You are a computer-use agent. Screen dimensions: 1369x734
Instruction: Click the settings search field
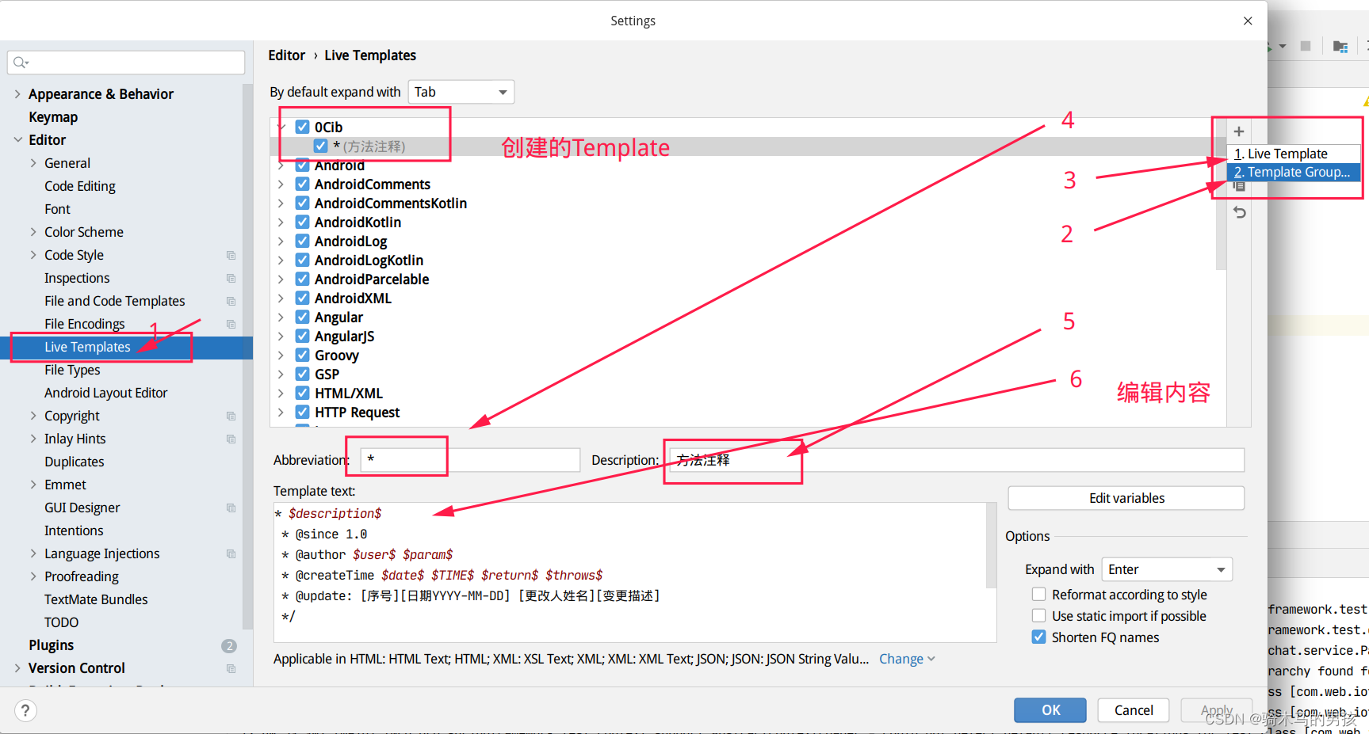point(126,63)
